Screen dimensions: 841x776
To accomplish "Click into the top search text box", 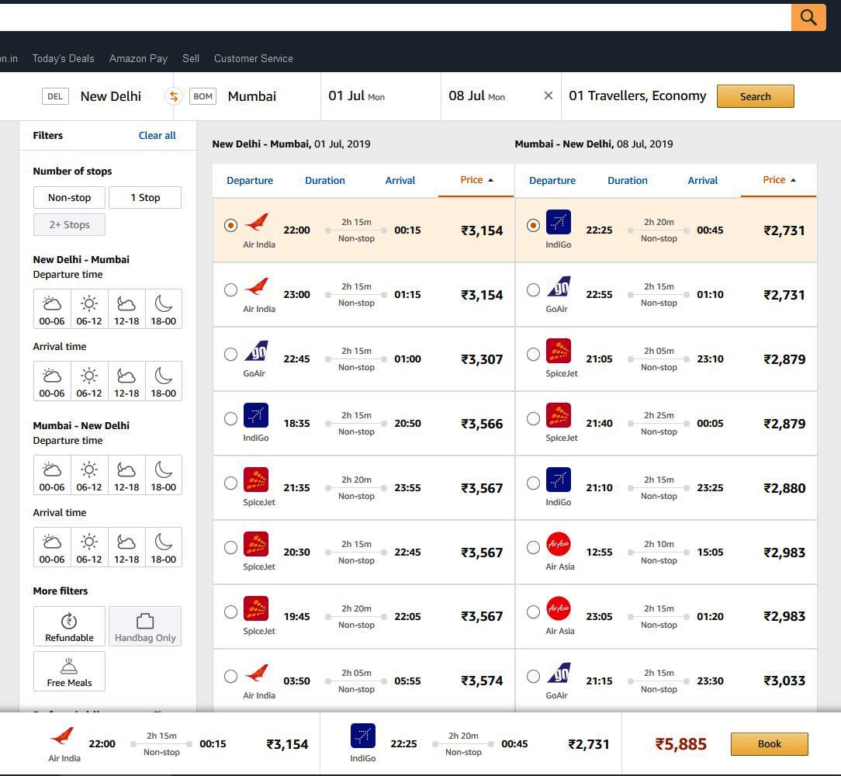I will (396, 17).
